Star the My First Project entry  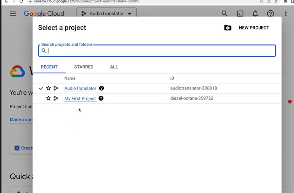(48, 98)
